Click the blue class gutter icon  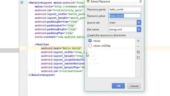22,2
